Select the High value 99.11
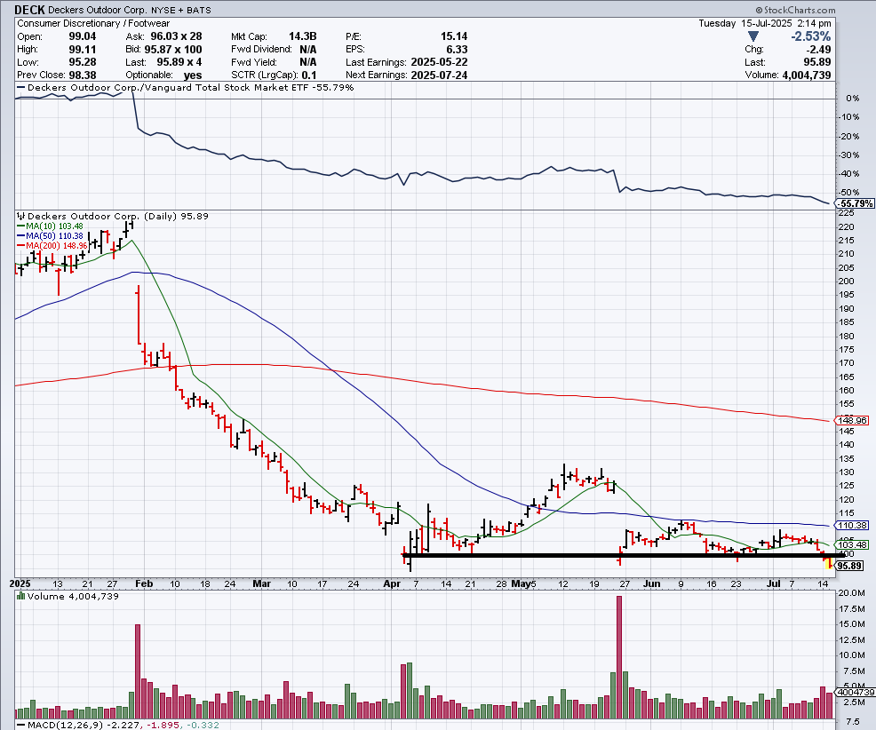 (82, 49)
